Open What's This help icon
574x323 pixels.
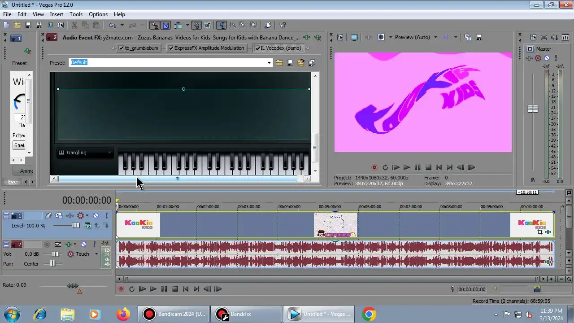pyautogui.click(x=283, y=26)
